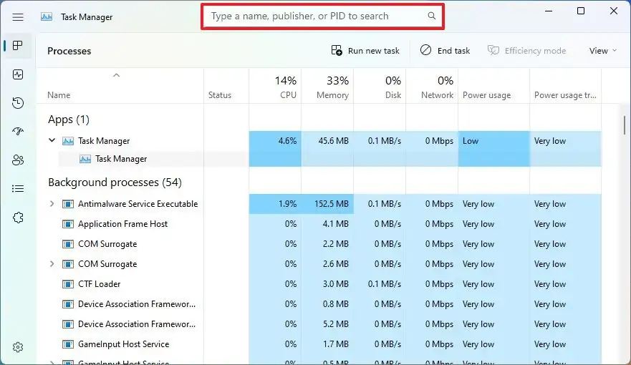Click the CTF Loader process icon
The height and width of the screenshot is (365, 631).
pyautogui.click(x=68, y=284)
